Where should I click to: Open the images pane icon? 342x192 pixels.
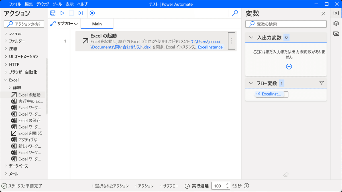pos(336,34)
